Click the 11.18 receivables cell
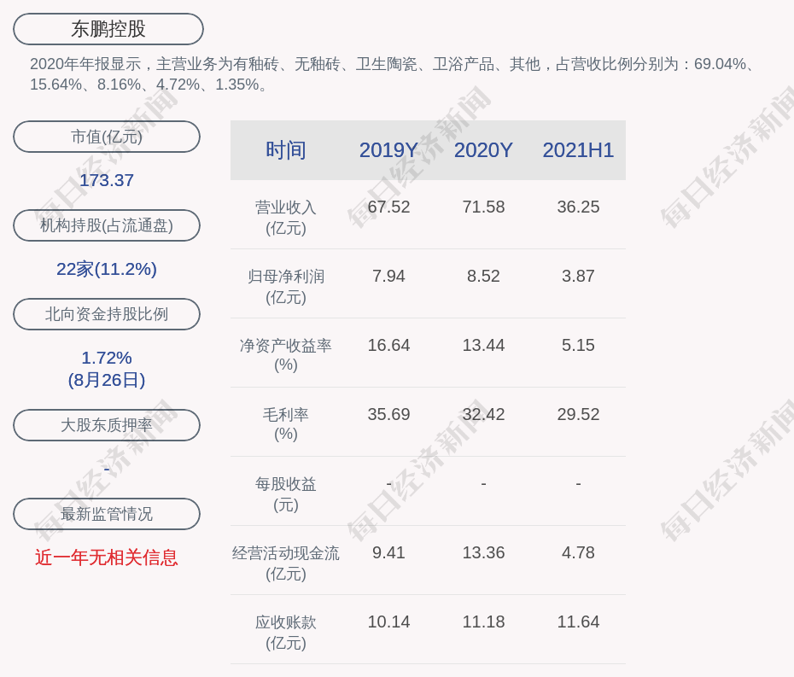Image resolution: width=794 pixels, height=677 pixels. [483, 622]
